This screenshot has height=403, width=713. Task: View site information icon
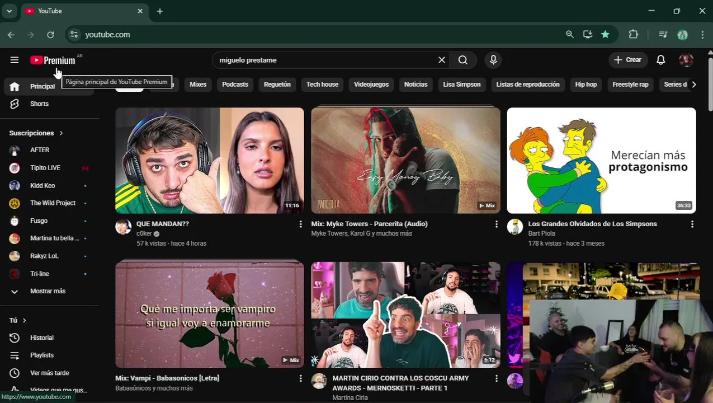pyautogui.click(x=74, y=35)
